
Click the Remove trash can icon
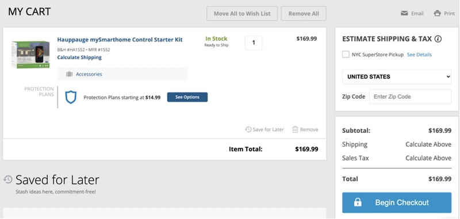click(x=295, y=129)
